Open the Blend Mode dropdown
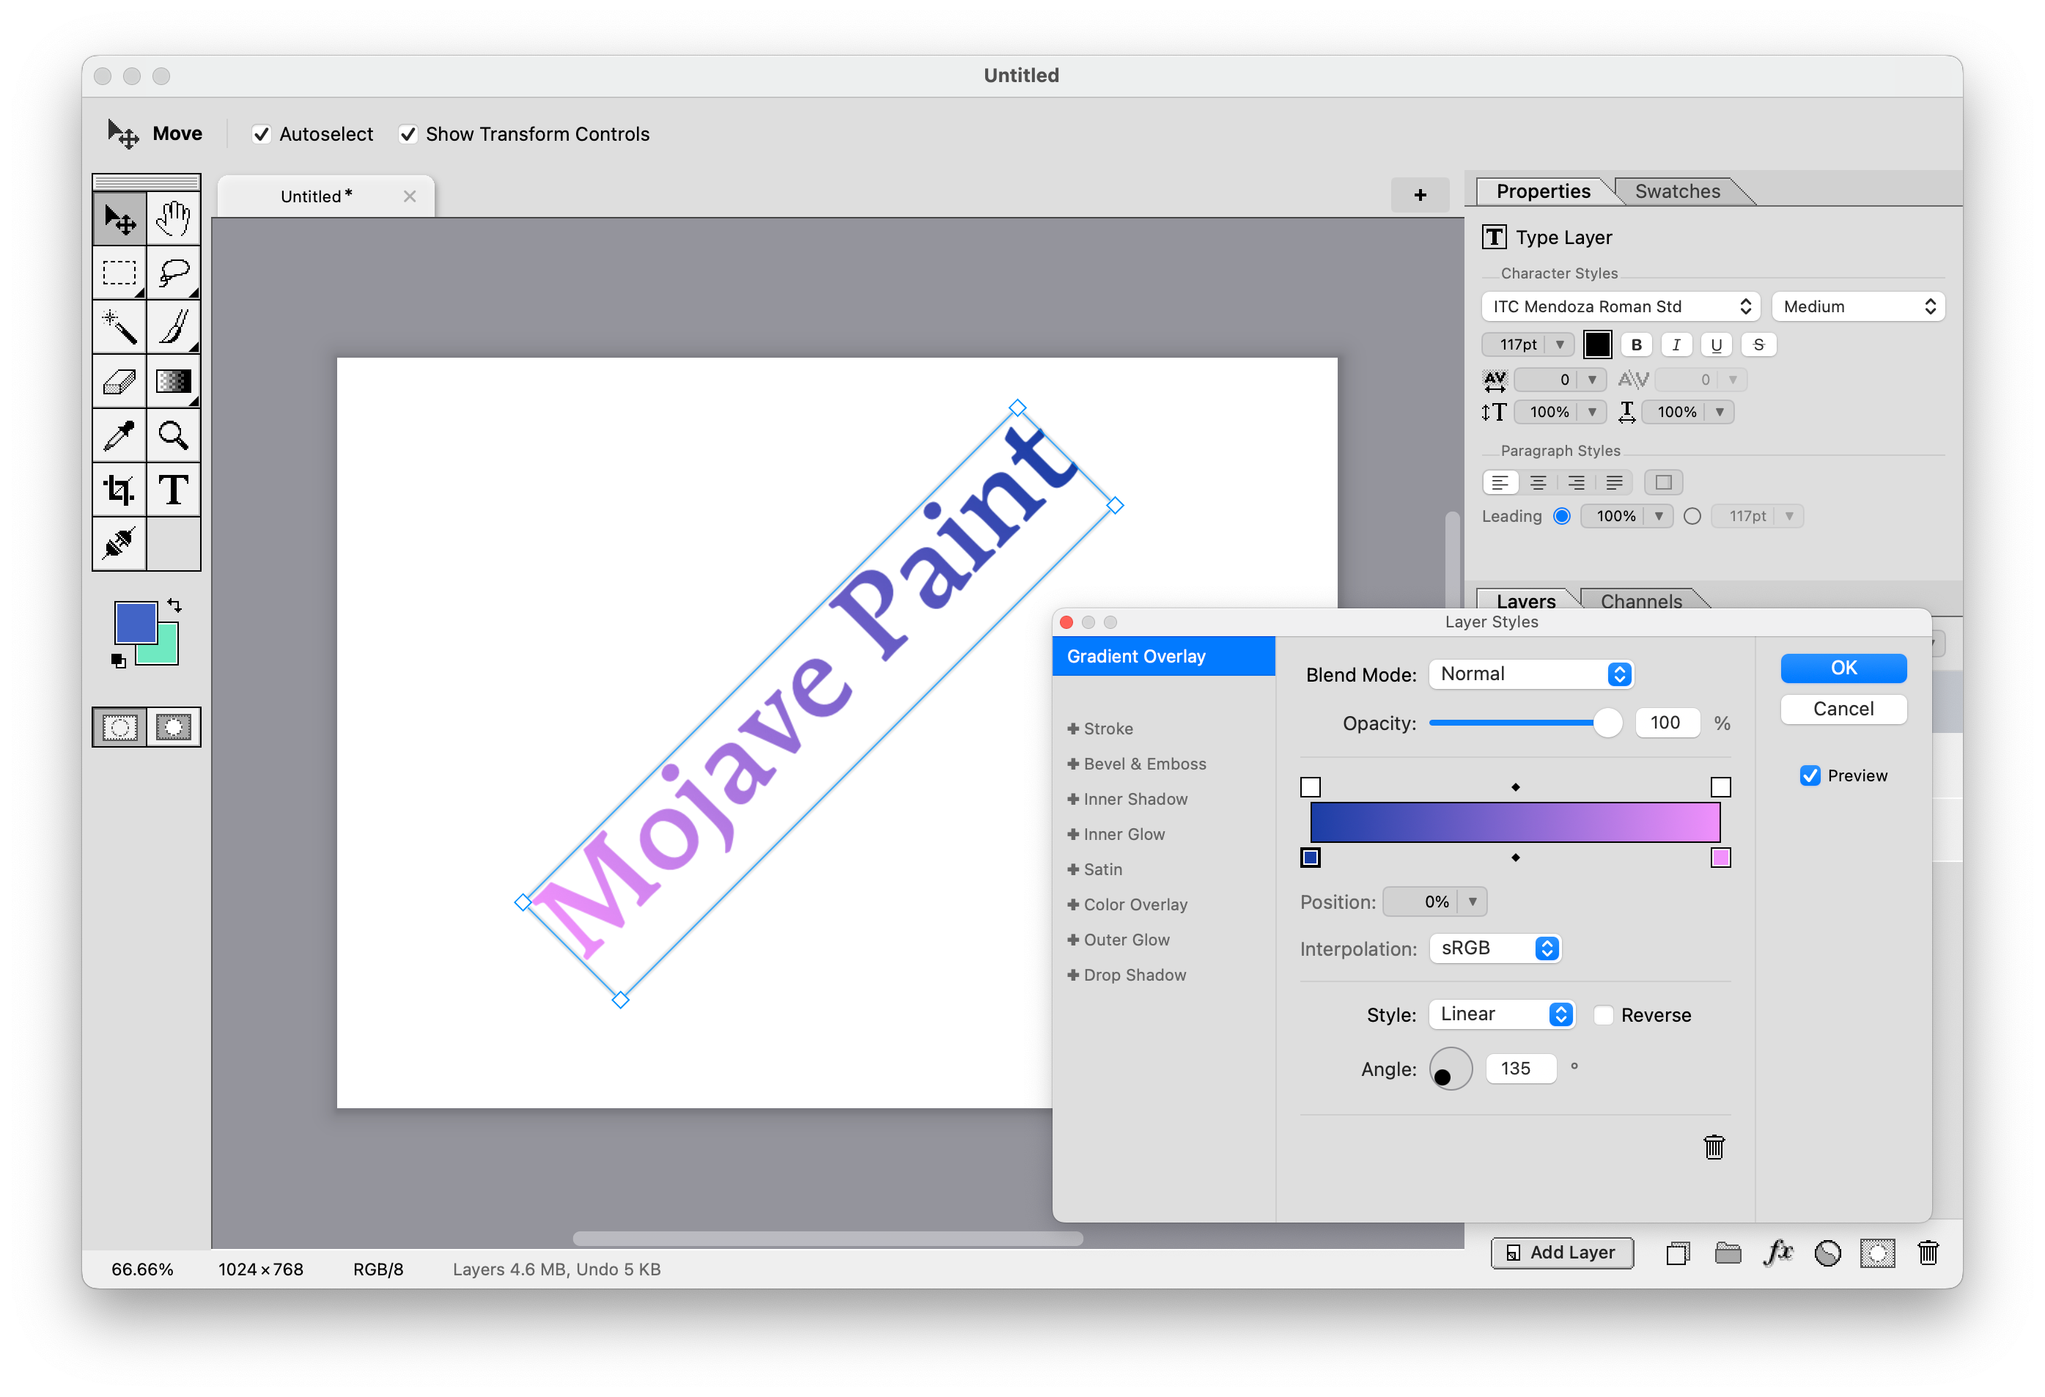The image size is (2045, 1397). click(1531, 674)
